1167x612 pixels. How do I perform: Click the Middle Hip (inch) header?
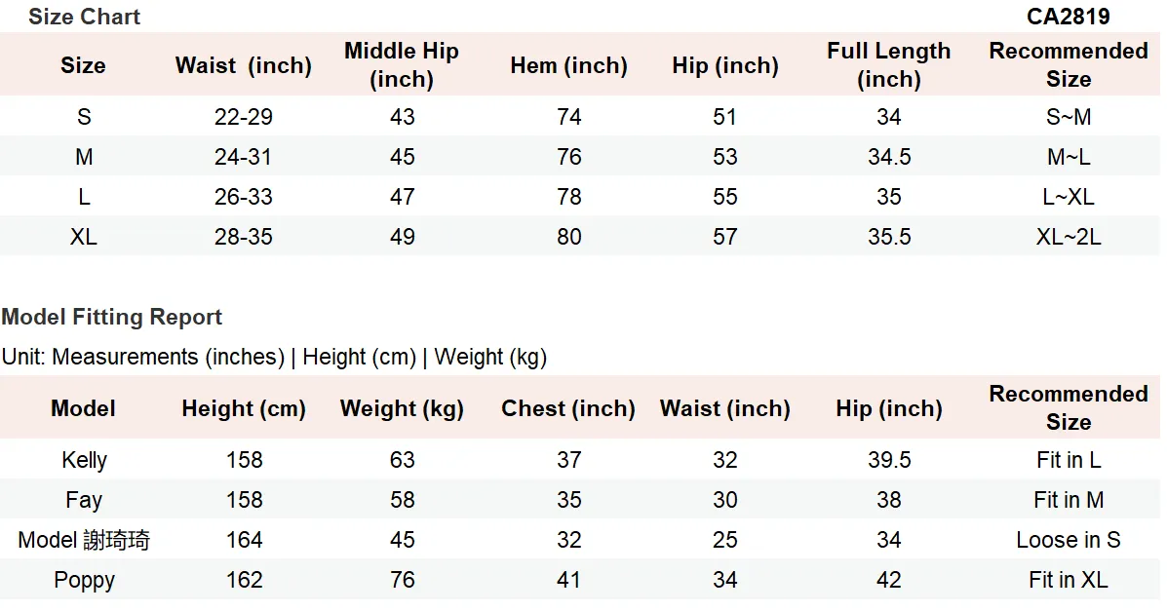[x=402, y=64]
